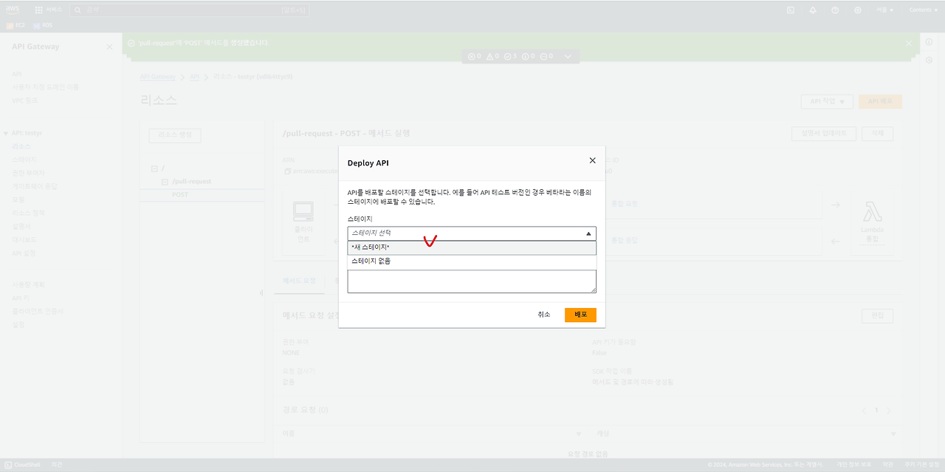Collapse the resource panel with the side arrow
The height and width of the screenshot is (472, 945).
[x=260, y=293]
